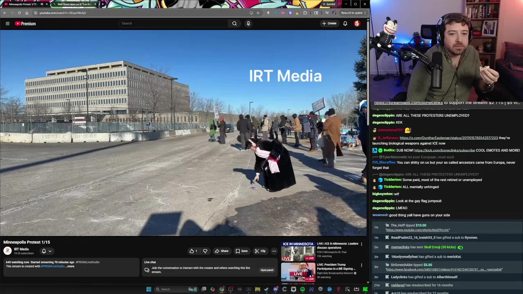Screen dimensions: 523x294
Task: Switch to Wall Street Apes on X tab
Action: [x=74, y=4]
